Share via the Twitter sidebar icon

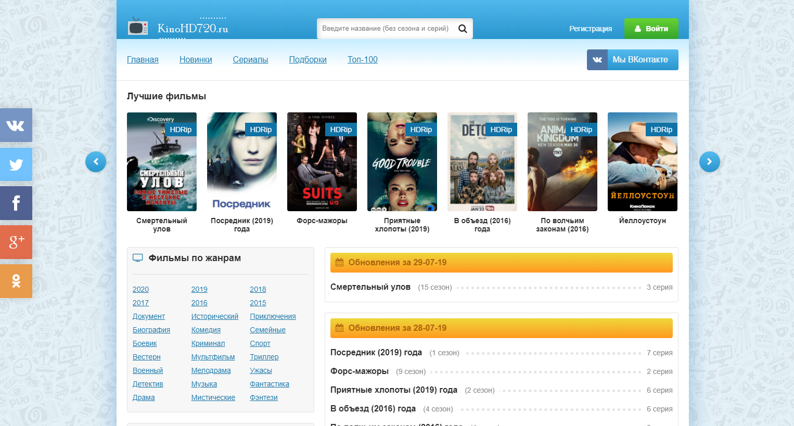coord(16,164)
